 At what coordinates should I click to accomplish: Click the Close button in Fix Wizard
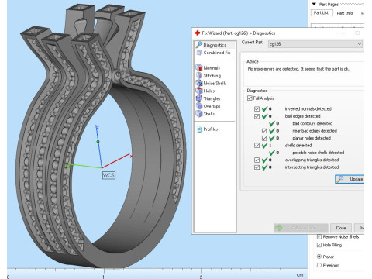(341, 228)
